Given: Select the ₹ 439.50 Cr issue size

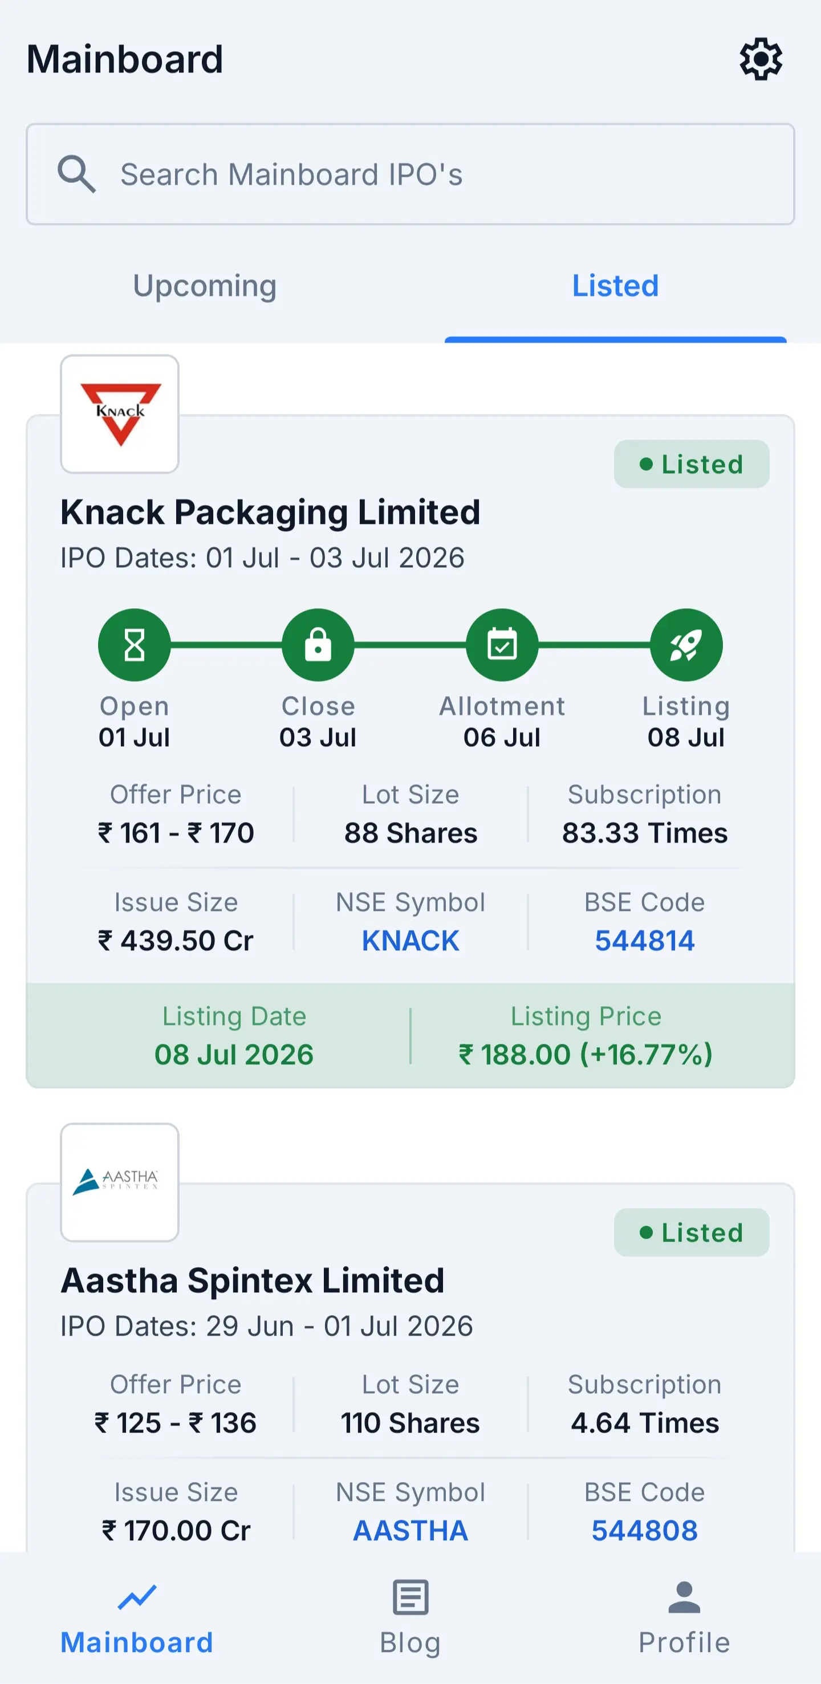Looking at the screenshot, I should (176, 941).
